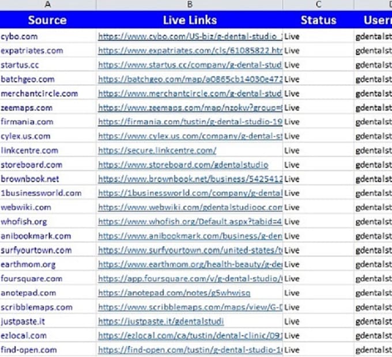This screenshot has height=357, width=392.
Task: Select the brownbook.net source cell
Action: click(48, 179)
